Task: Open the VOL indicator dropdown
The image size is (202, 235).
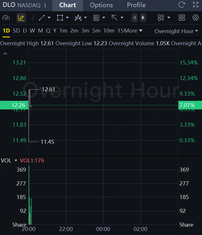Action: pyautogui.click(x=16, y=160)
